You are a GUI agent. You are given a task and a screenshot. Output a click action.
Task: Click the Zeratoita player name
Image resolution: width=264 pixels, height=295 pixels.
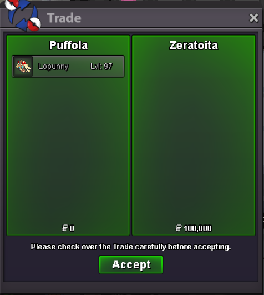194,46
